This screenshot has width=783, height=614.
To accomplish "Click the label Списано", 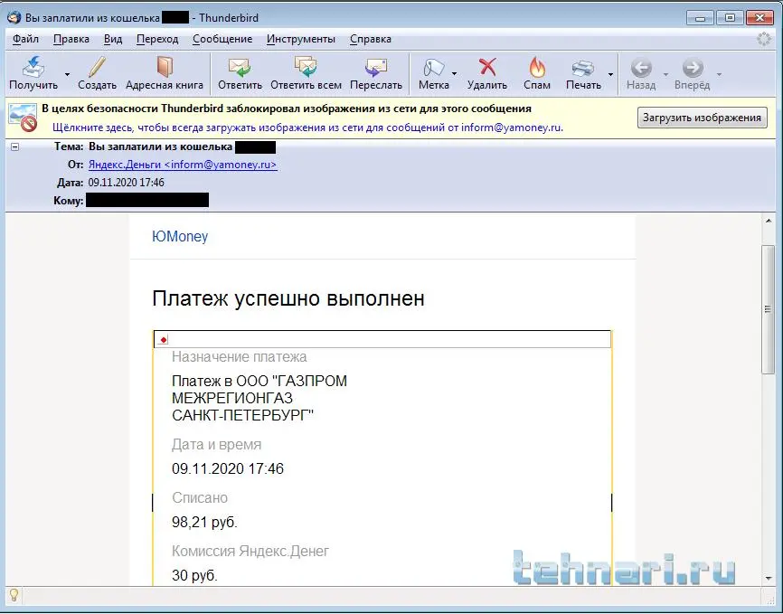I will click(x=200, y=497).
